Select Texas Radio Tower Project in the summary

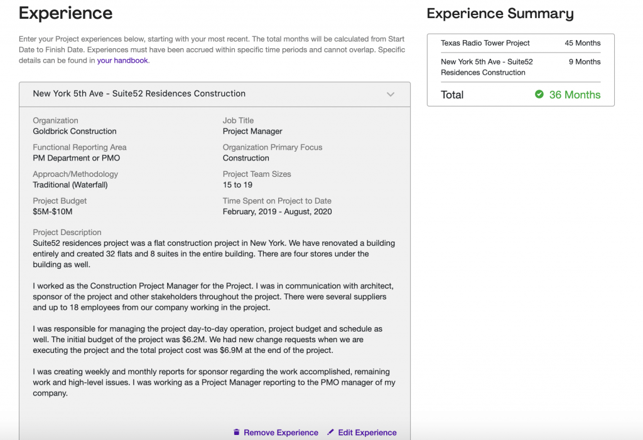(485, 43)
